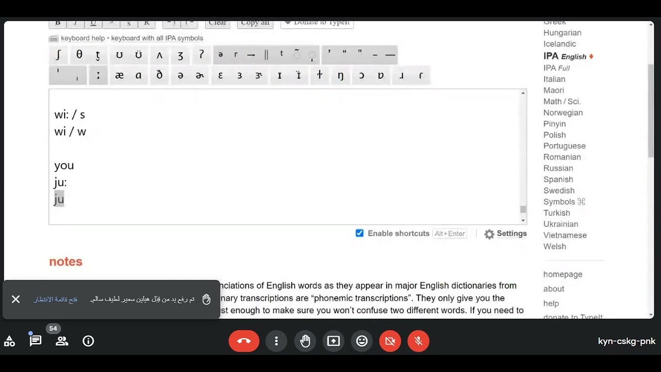Image resolution: width=661 pixels, height=372 pixels.
Task: Click keyboard with all IPA symbols link
Action: (157, 38)
